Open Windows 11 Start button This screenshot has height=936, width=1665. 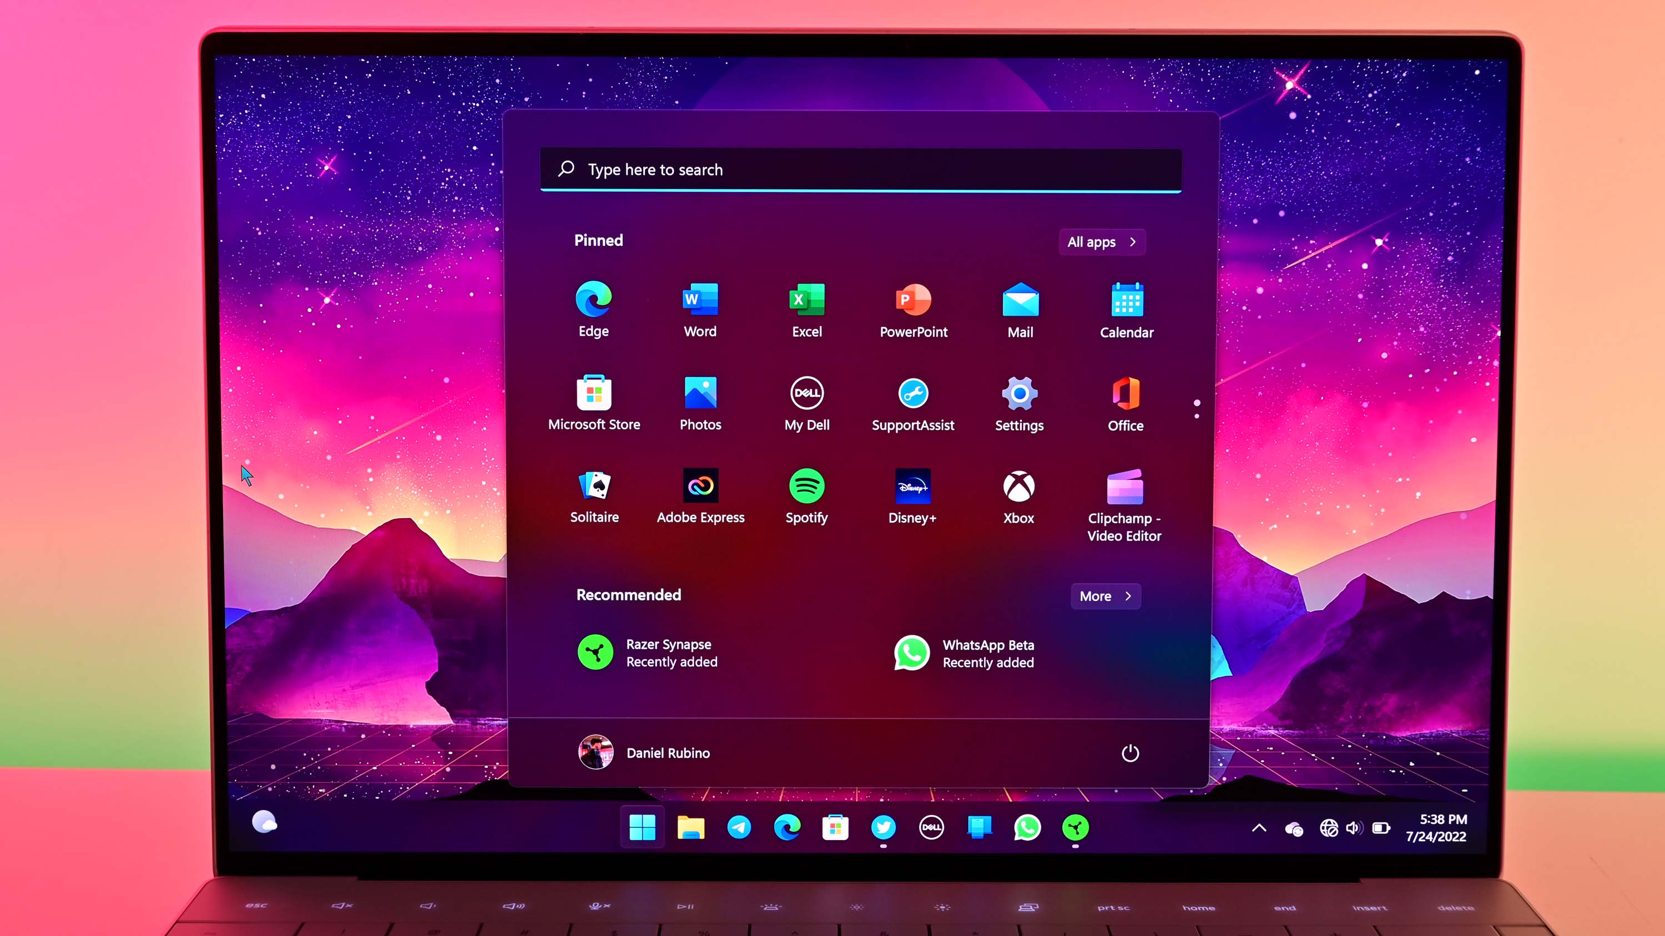coord(642,827)
